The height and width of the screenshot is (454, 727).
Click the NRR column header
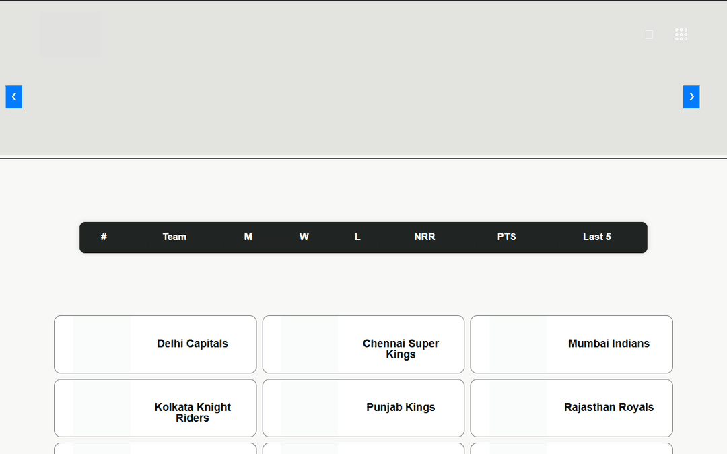(424, 237)
